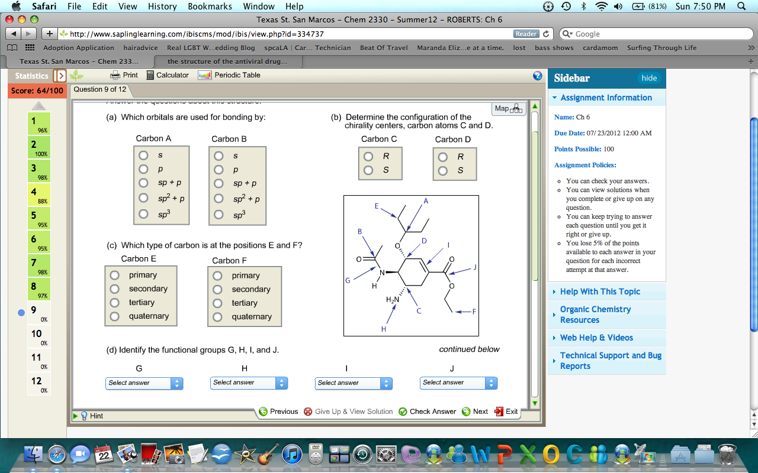The width and height of the screenshot is (758, 473).
Task: Jump to question 10 in the list
Action: (40, 336)
